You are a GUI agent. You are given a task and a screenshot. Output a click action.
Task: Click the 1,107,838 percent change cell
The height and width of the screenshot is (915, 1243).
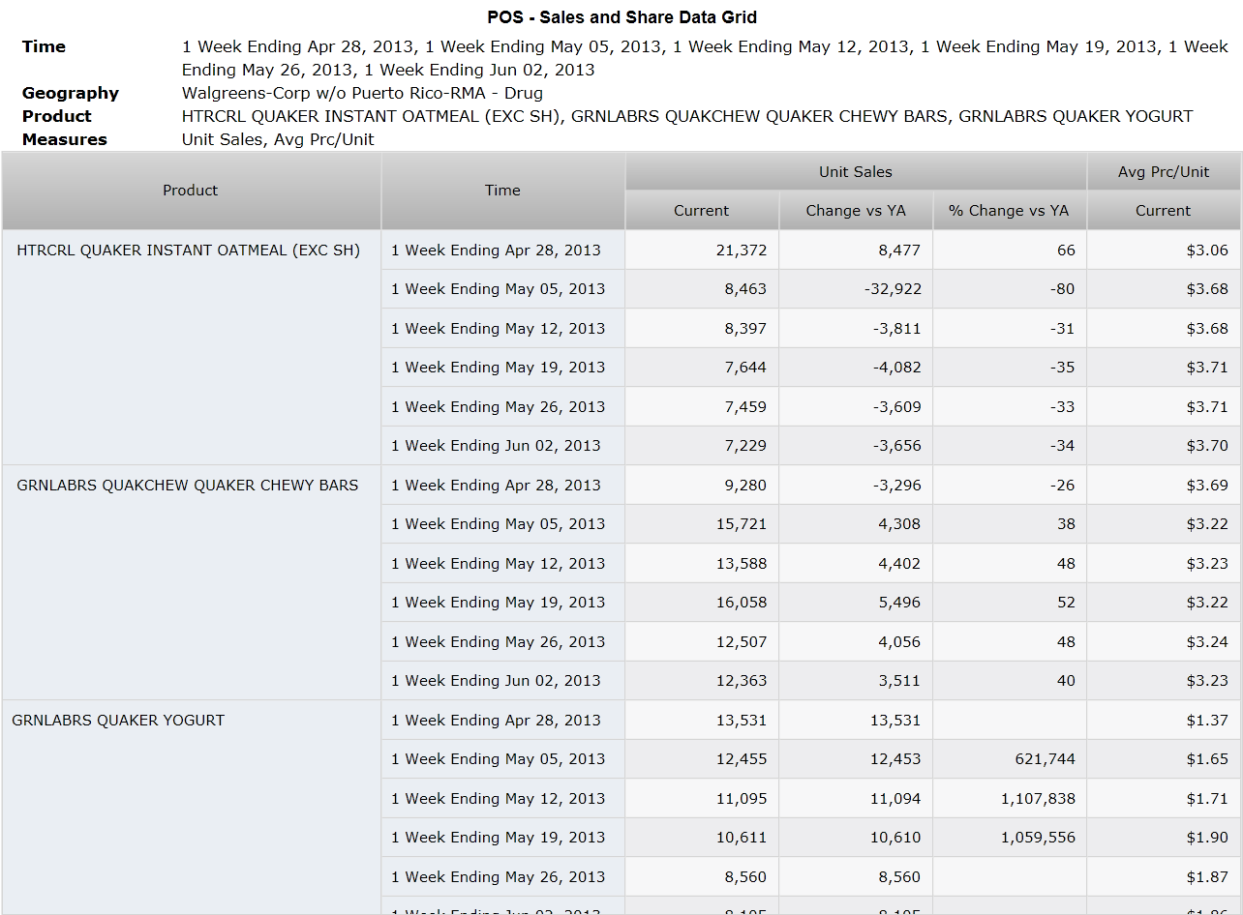tap(1010, 798)
